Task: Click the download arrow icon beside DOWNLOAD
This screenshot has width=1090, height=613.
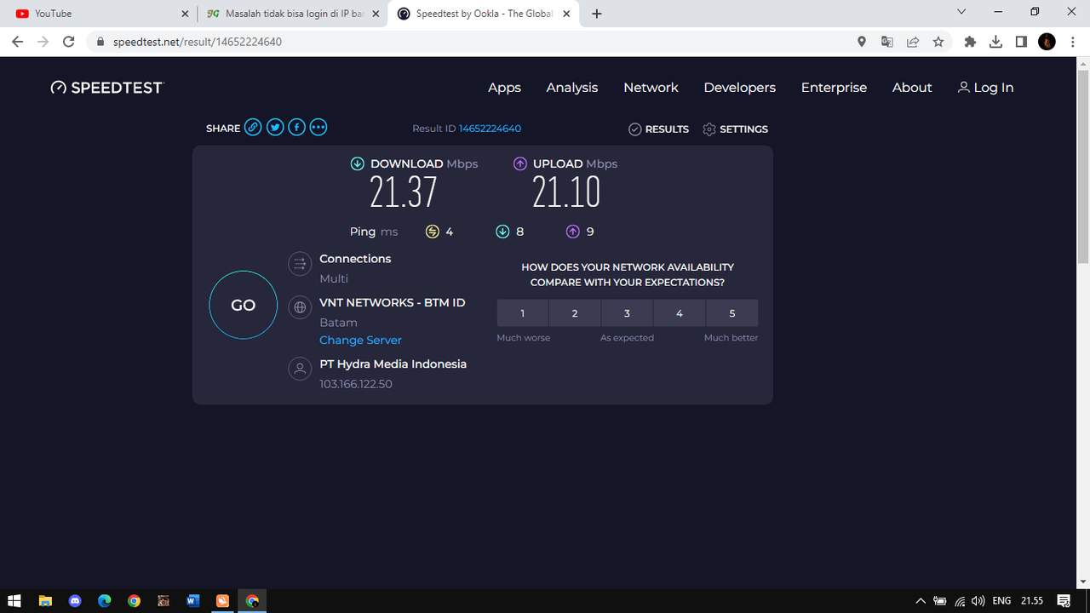Action: pyautogui.click(x=358, y=163)
